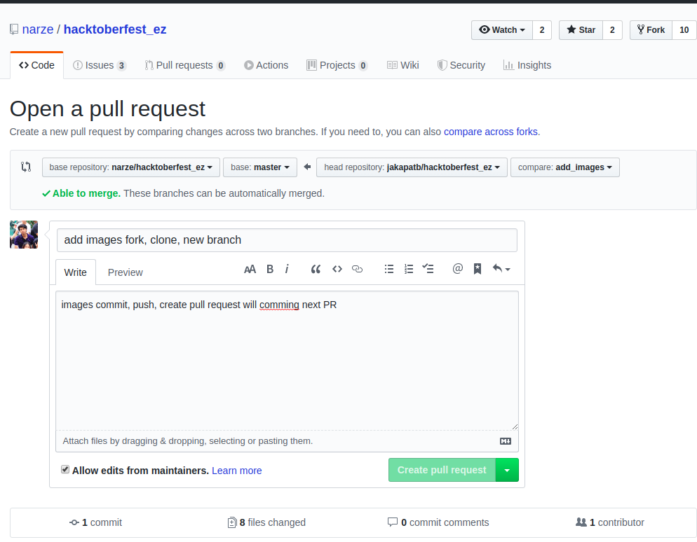Toggle bold text formatting
The height and width of the screenshot is (542, 697).
tap(270, 269)
